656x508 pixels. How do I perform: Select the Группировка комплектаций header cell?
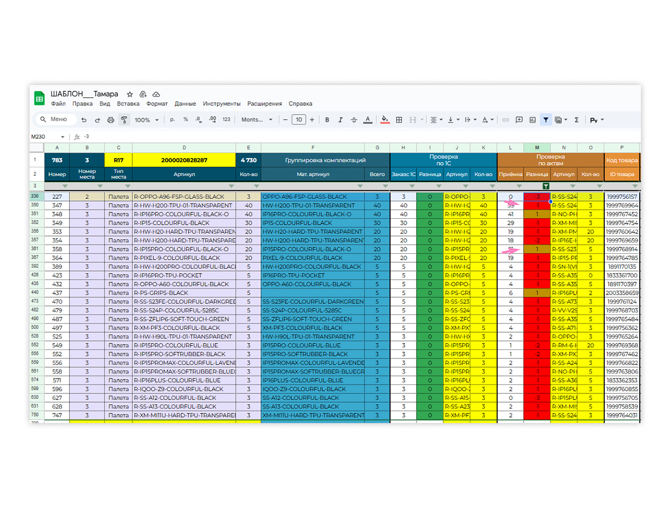325,160
